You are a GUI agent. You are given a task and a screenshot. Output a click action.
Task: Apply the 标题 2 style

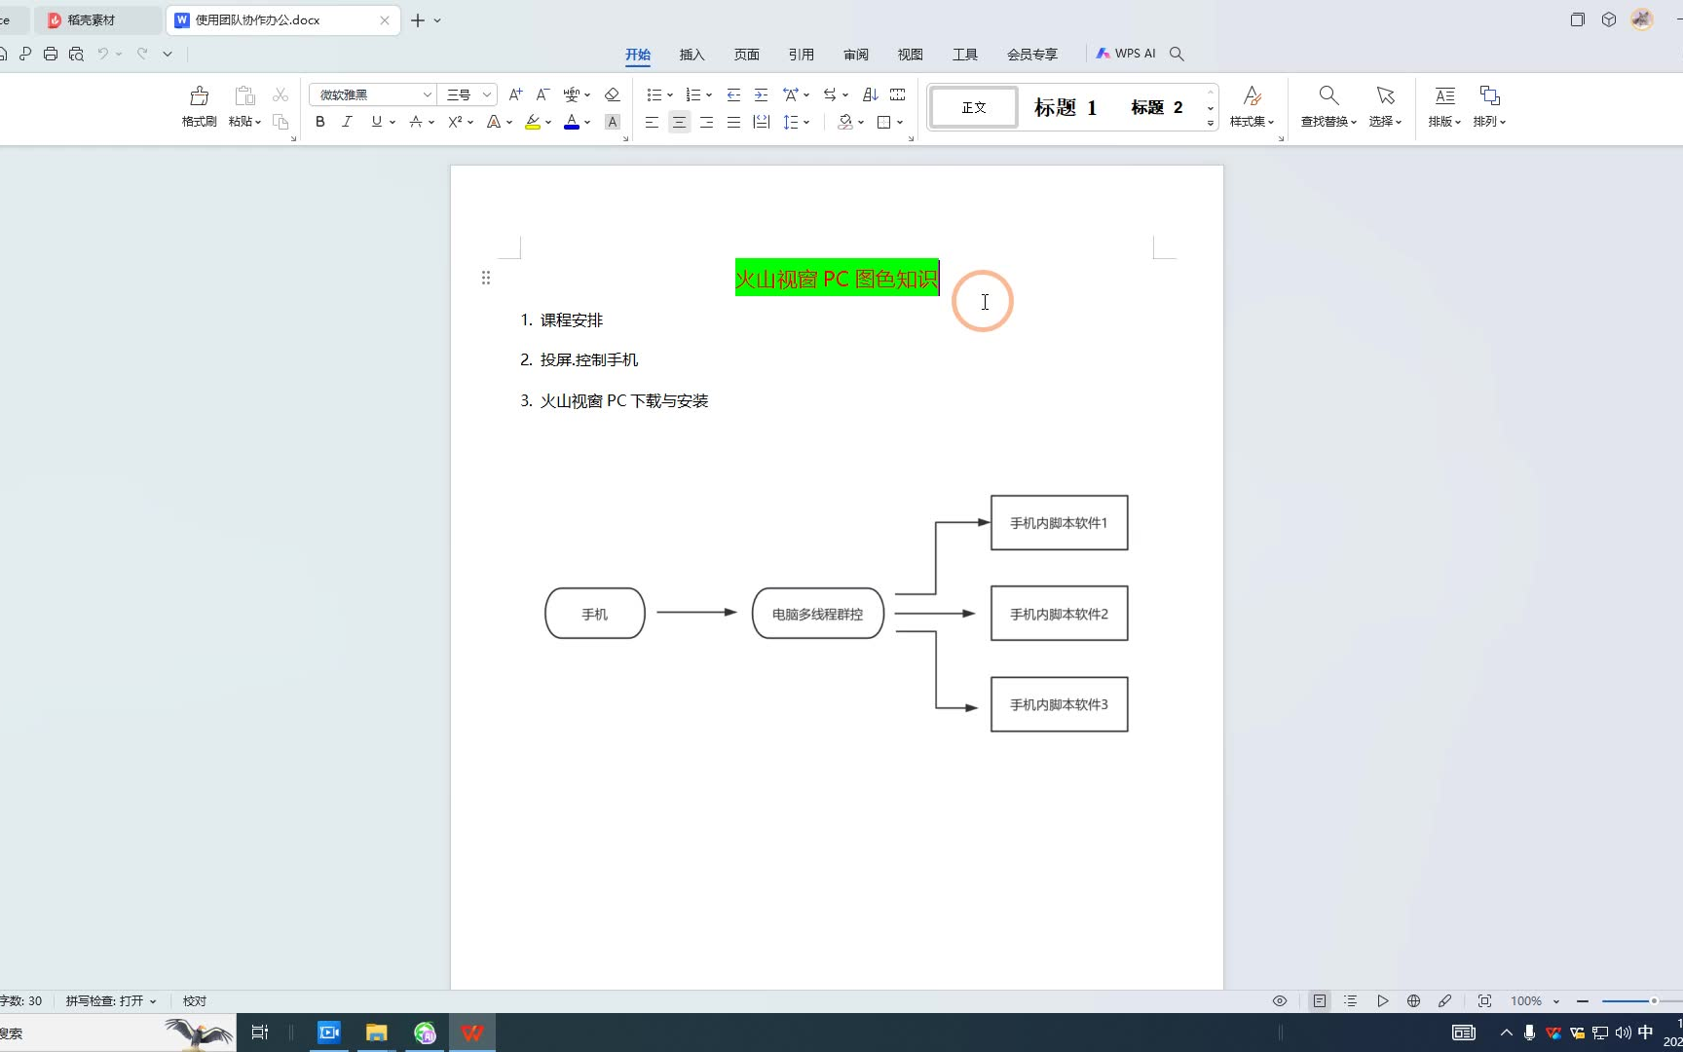pyautogui.click(x=1157, y=107)
